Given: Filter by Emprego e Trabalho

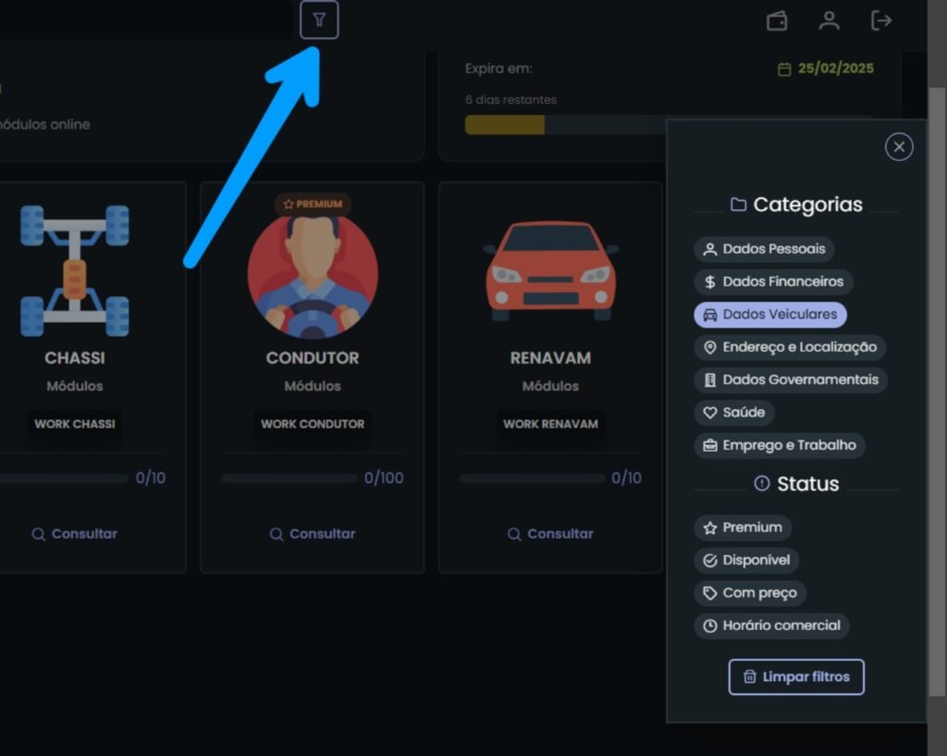Looking at the screenshot, I should click(780, 445).
